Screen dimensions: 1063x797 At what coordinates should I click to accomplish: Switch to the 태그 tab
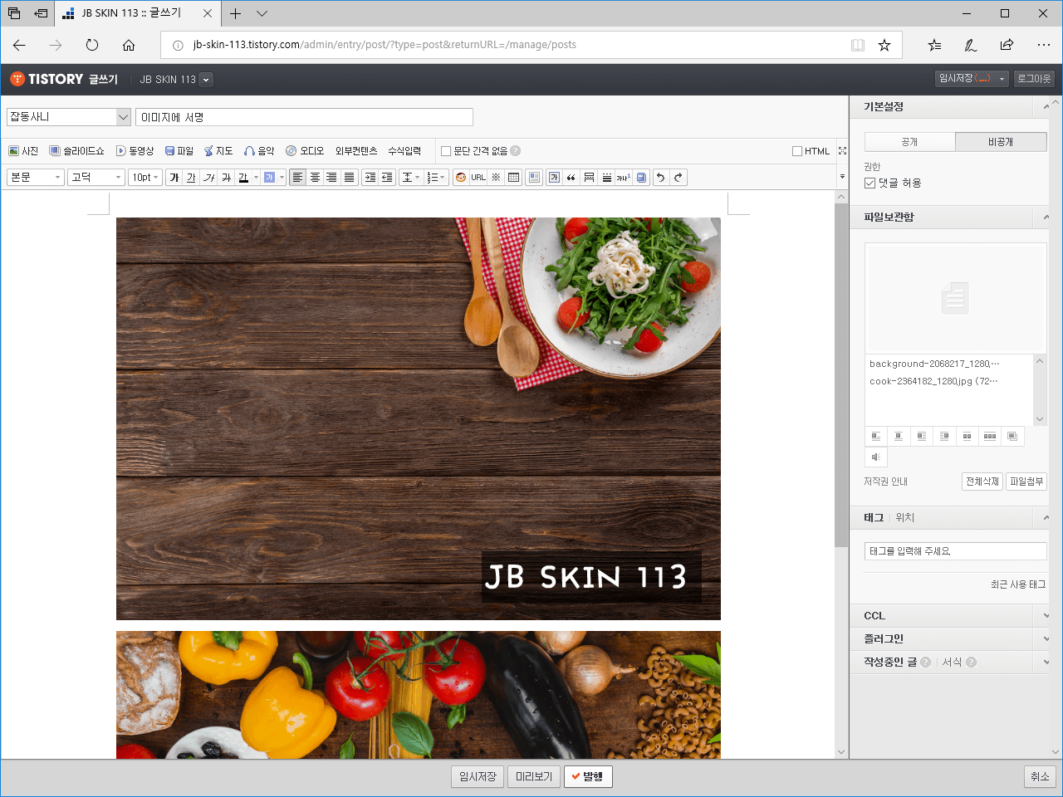pyautogui.click(x=874, y=518)
